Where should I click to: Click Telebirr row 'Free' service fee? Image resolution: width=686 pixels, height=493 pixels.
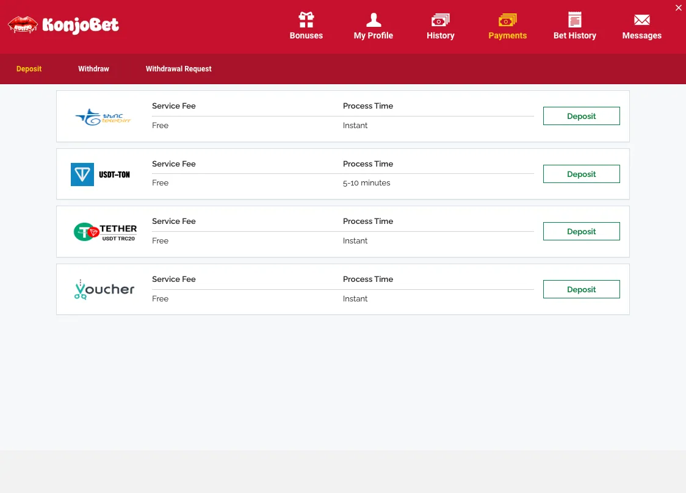tap(160, 126)
